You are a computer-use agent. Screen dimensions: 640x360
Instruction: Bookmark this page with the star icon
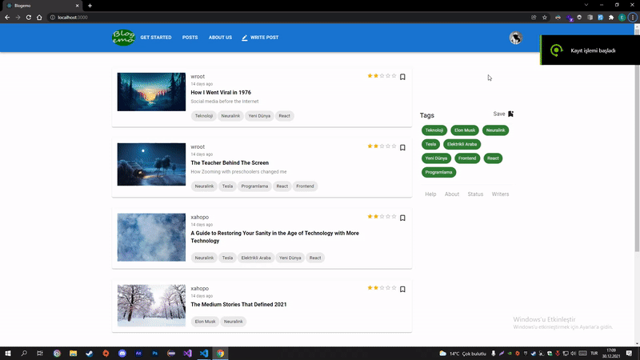point(545,17)
